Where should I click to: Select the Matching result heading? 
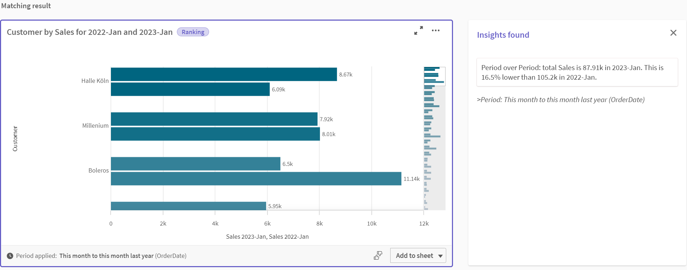[26, 6]
